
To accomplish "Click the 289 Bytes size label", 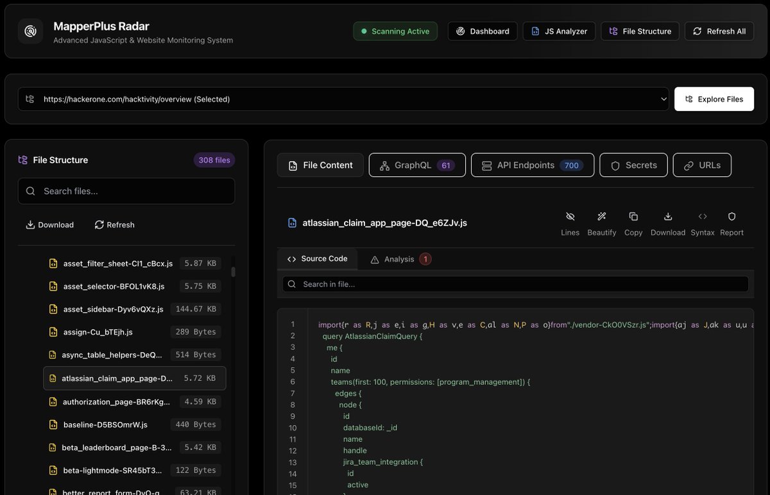I will tap(196, 332).
